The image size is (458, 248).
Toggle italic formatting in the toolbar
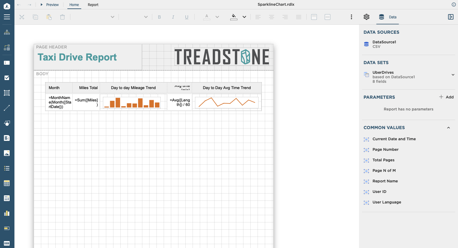(x=173, y=17)
